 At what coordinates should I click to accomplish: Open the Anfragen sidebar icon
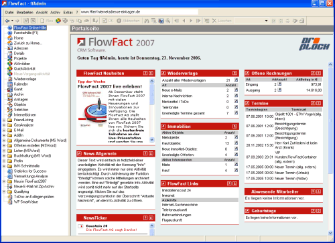(x=10, y=100)
